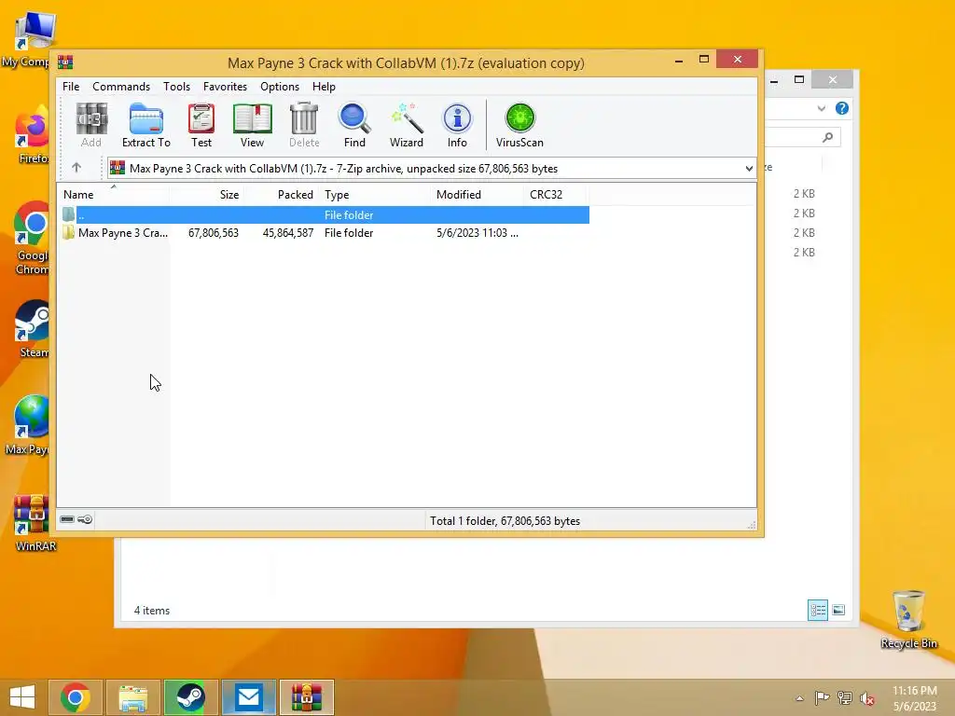Viewport: 955px width, 716px height.
Task: Open the Max Payne desktop shortcut
Action: [28, 425]
